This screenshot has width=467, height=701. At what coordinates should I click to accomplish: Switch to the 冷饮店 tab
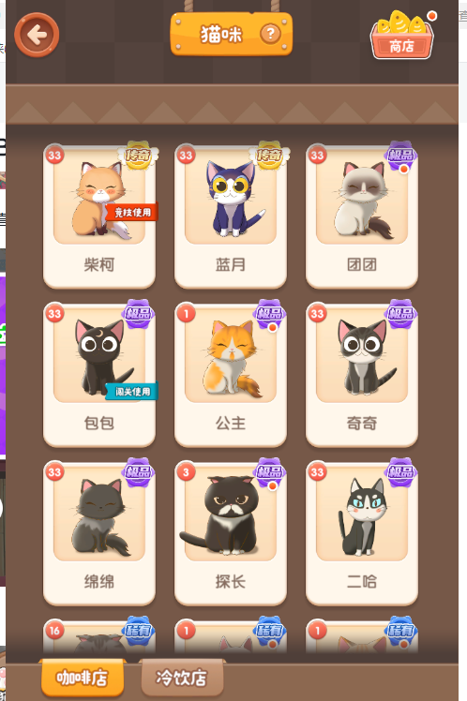coord(182,678)
